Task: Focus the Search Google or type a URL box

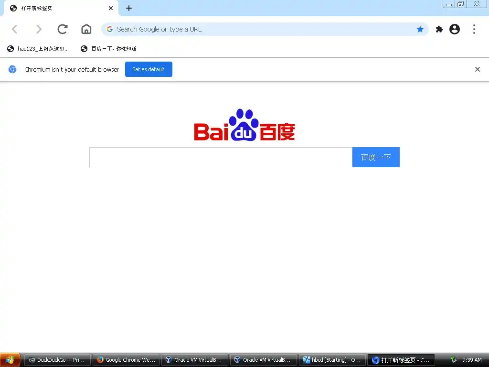Action: [265, 29]
